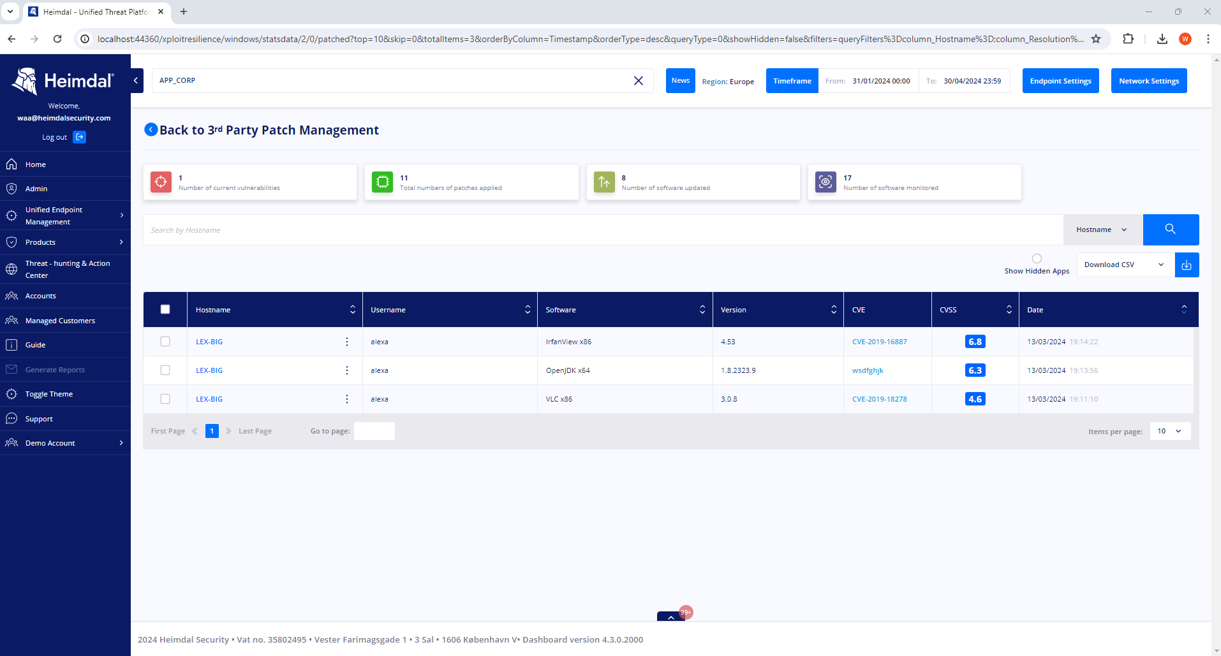Go to next page double chevron

[228, 431]
